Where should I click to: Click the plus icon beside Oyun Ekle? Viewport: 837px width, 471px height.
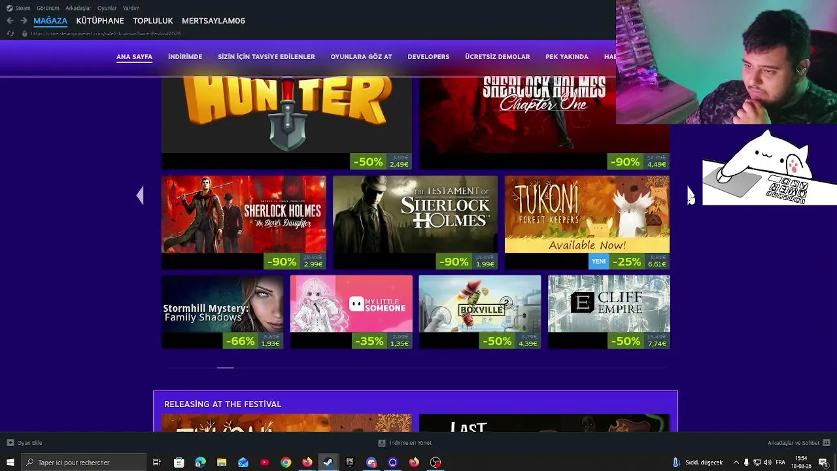click(10, 443)
